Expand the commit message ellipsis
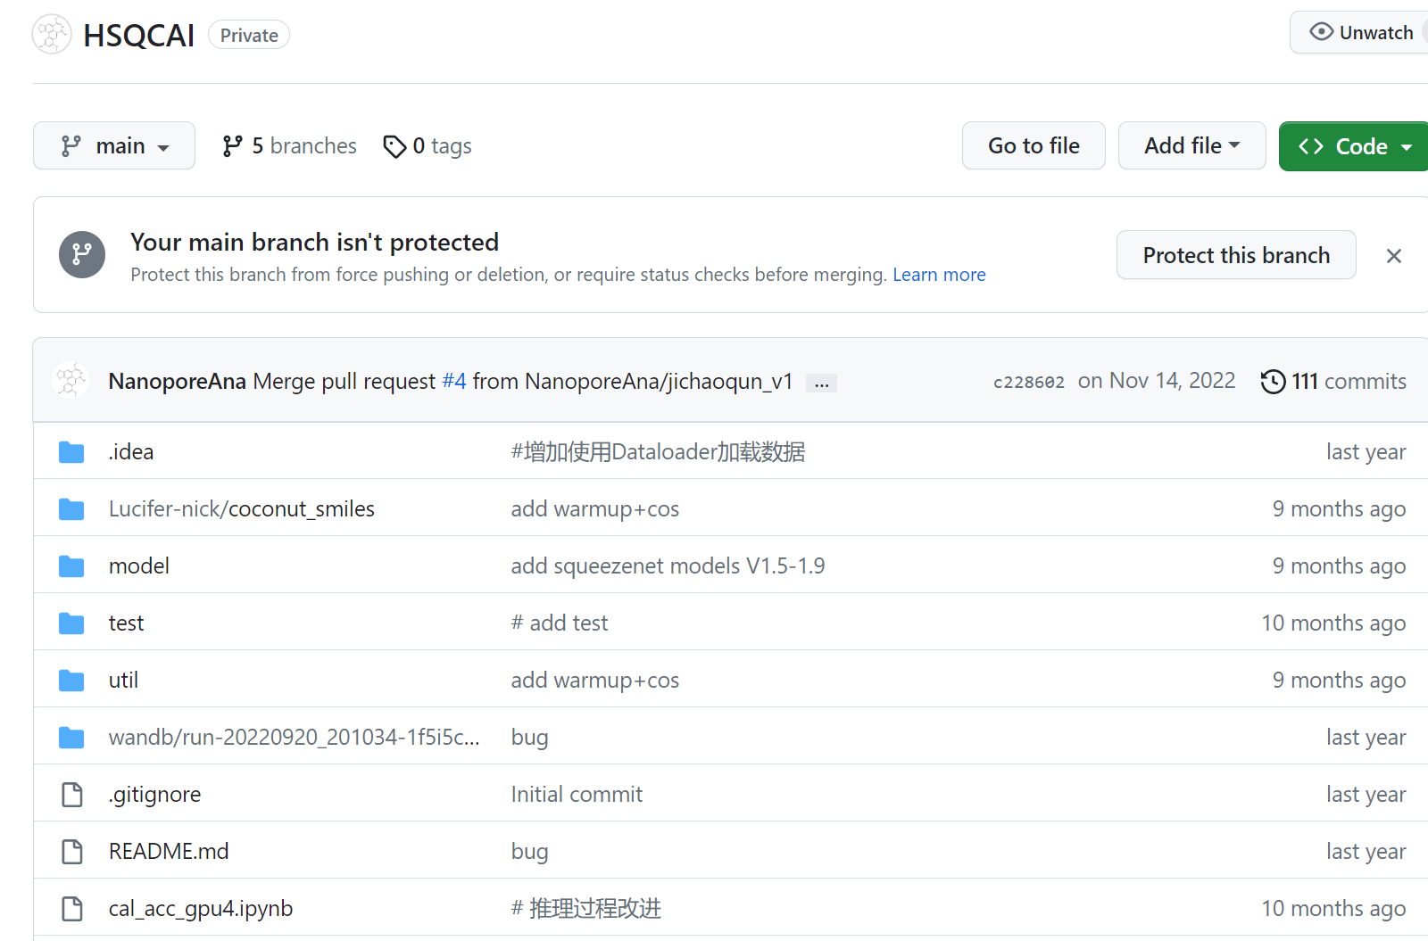This screenshot has height=941, width=1428. pos(821,383)
